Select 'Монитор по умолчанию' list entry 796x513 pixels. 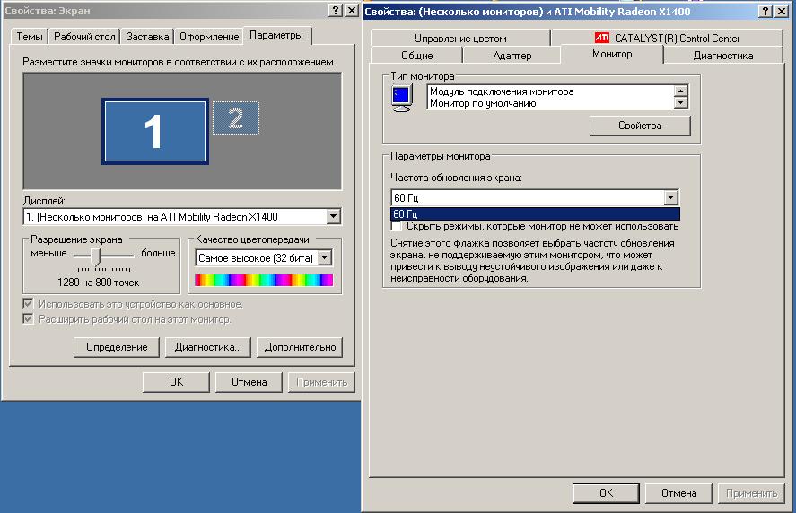(483, 103)
